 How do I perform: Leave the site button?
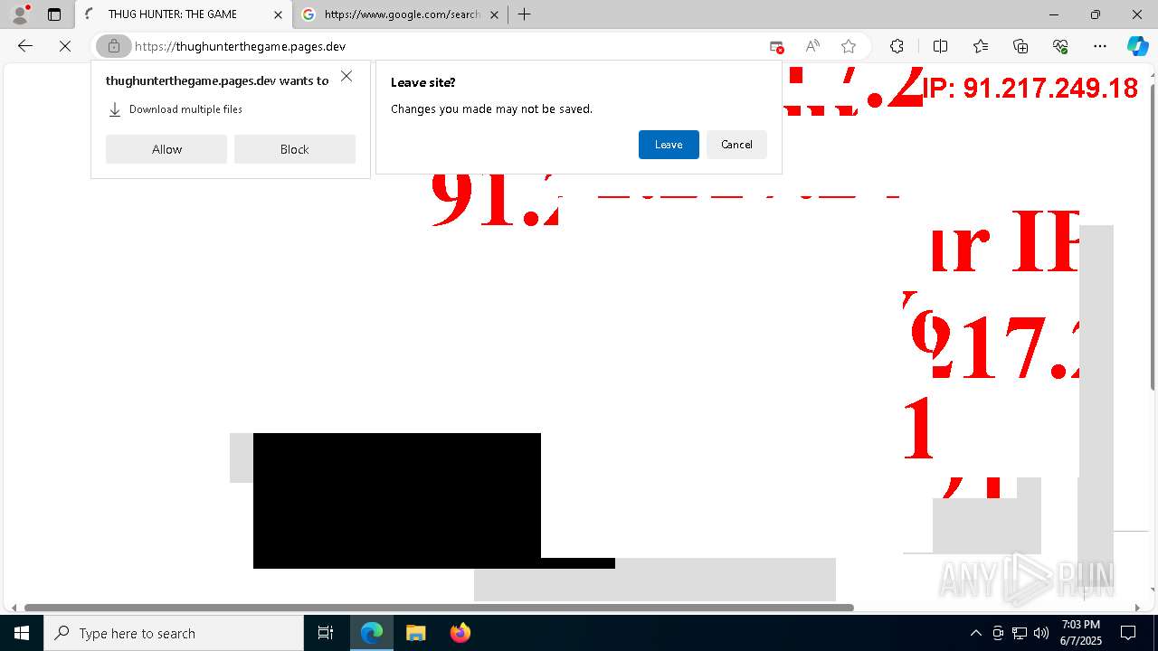click(669, 145)
